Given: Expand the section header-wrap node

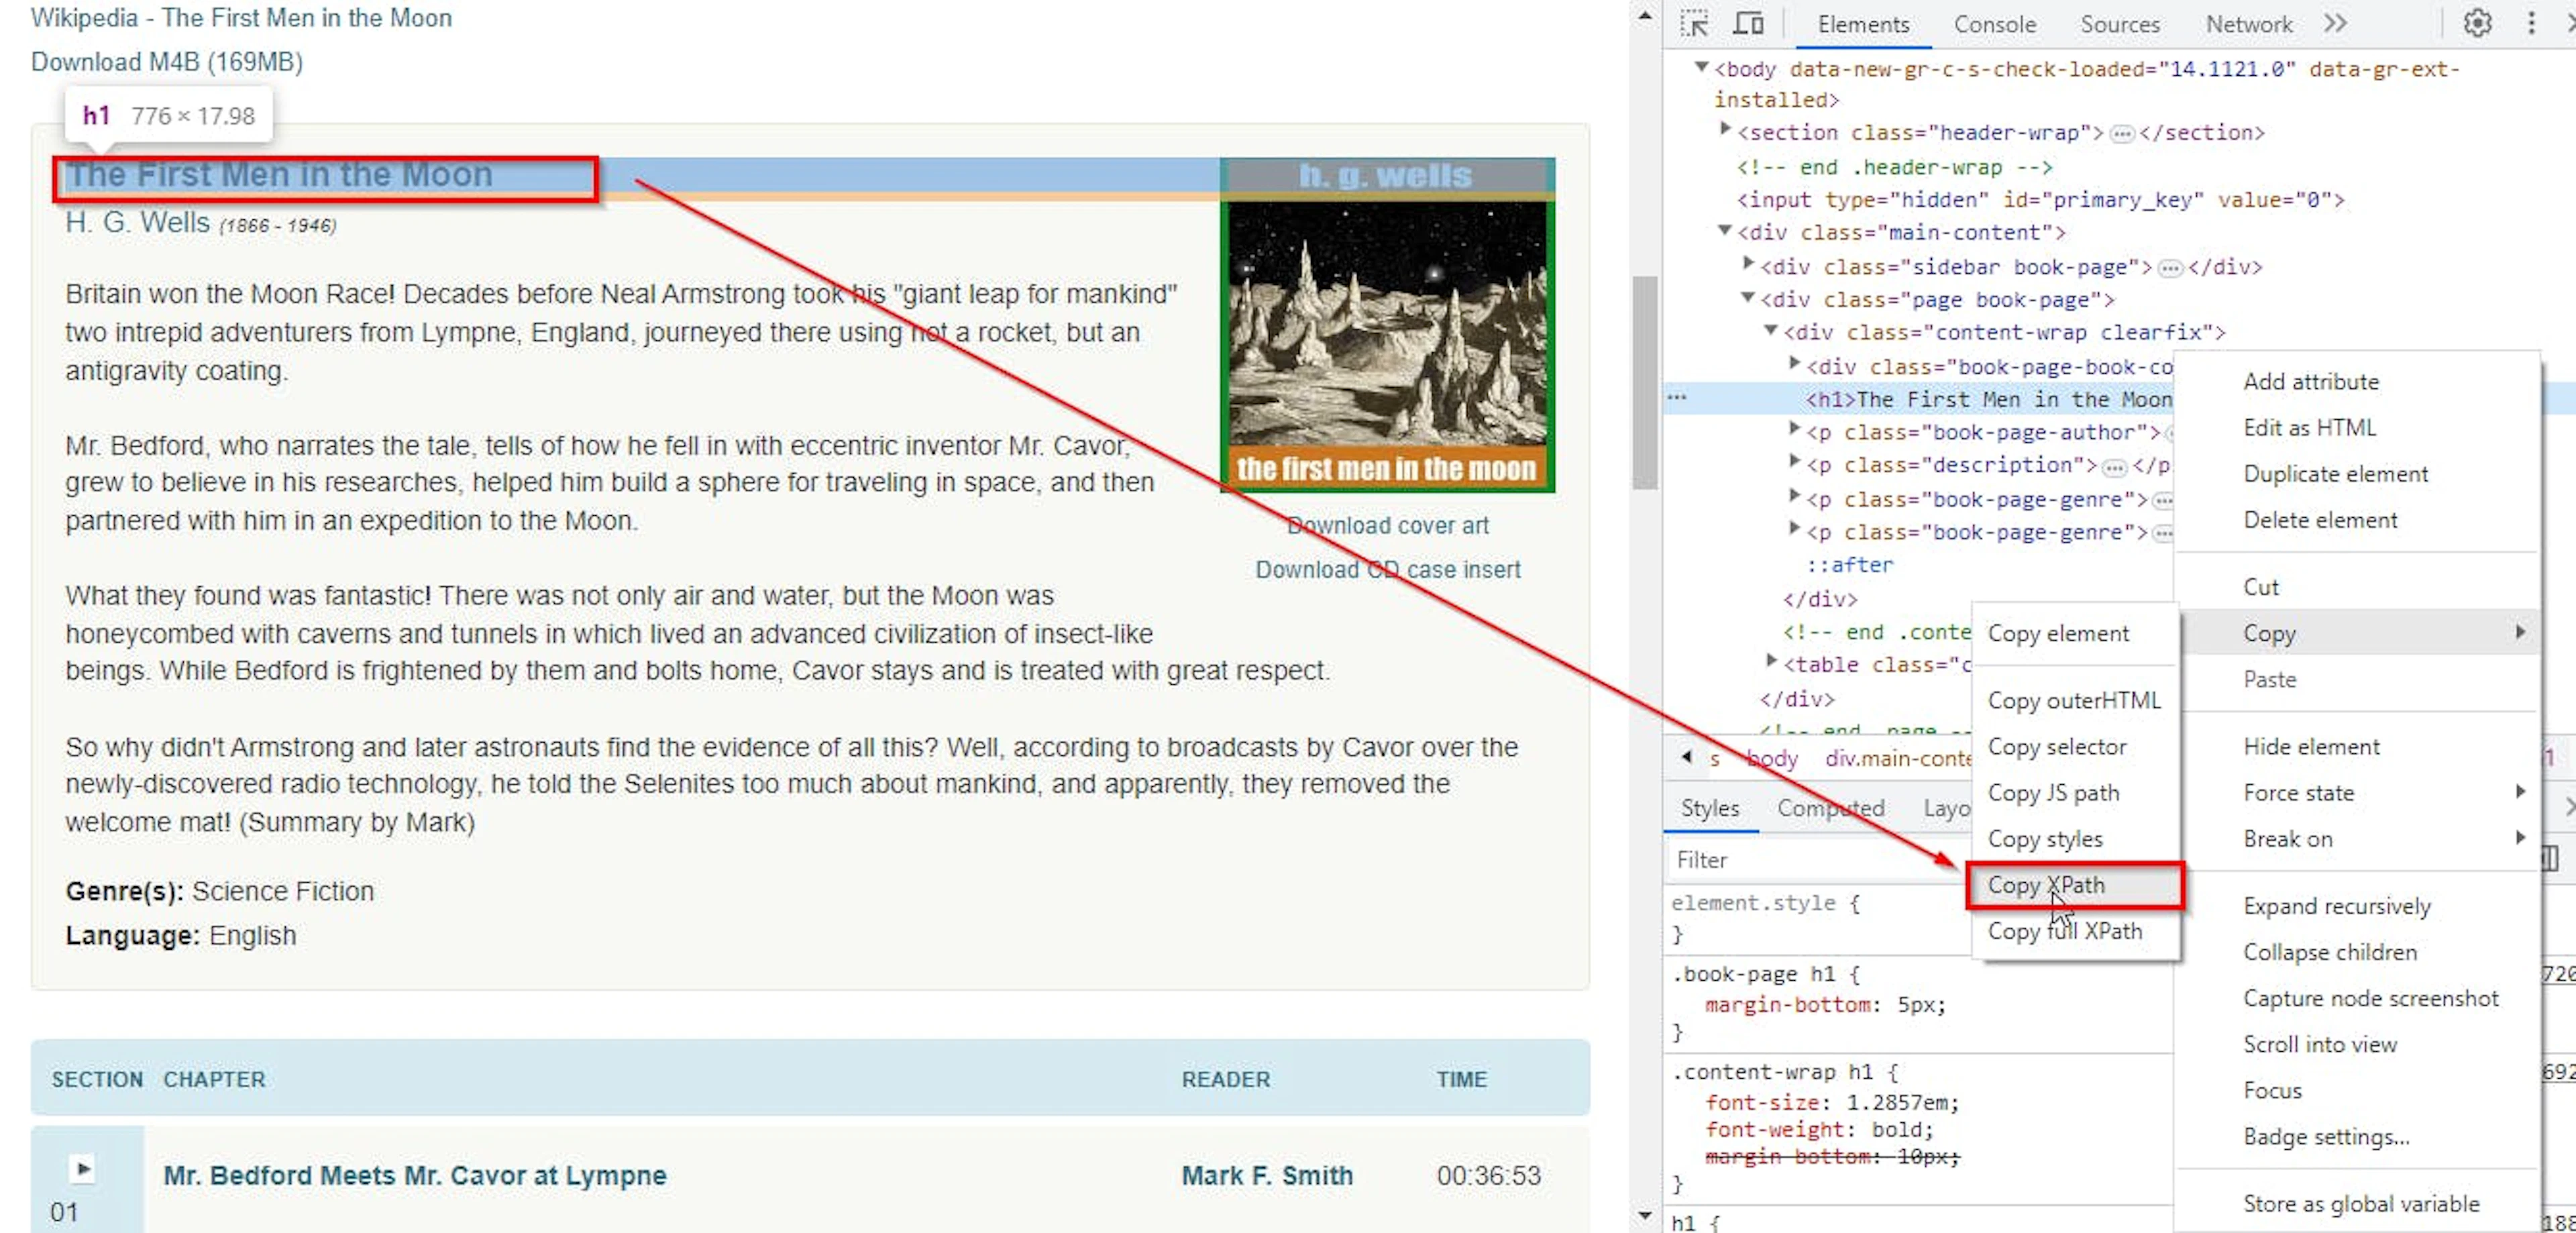Looking at the screenshot, I should click(1725, 130).
